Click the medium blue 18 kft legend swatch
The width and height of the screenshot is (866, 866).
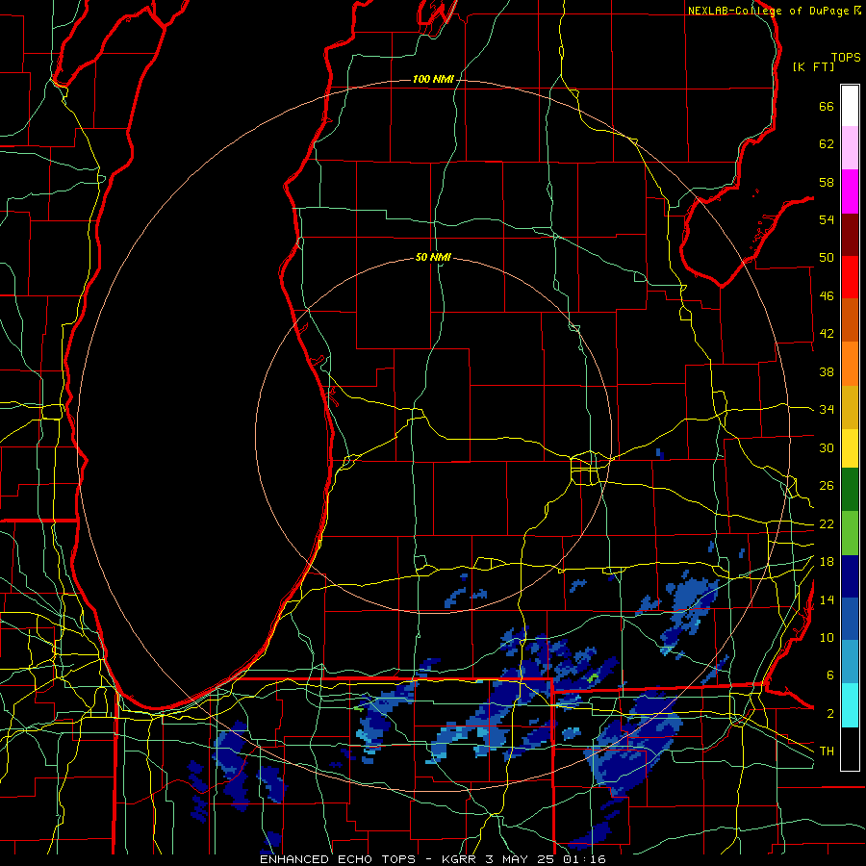850,619
